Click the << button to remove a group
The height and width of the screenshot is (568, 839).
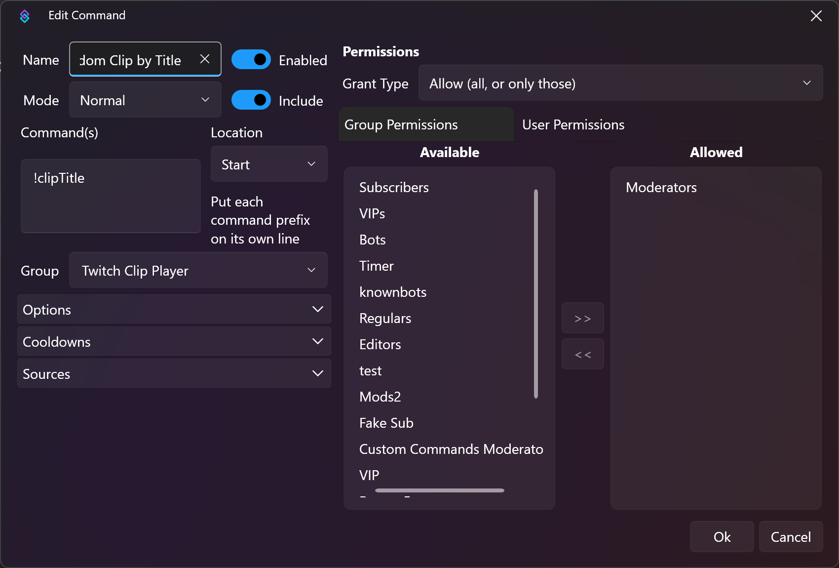coord(582,354)
